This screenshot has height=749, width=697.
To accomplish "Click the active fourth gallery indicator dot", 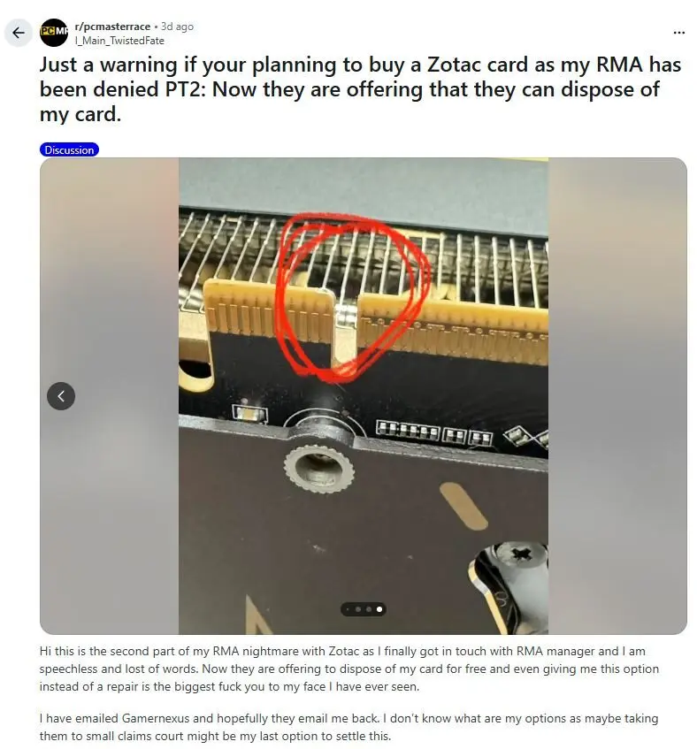I will click(x=379, y=609).
